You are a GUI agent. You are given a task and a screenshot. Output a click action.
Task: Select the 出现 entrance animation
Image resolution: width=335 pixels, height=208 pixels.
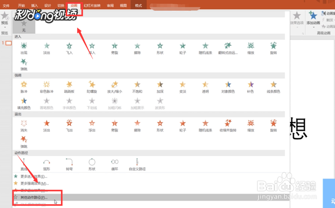point(24,48)
